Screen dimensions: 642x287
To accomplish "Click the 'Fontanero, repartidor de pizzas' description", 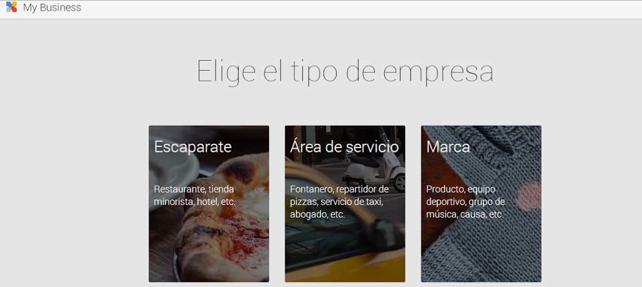I will (x=339, y=202).
